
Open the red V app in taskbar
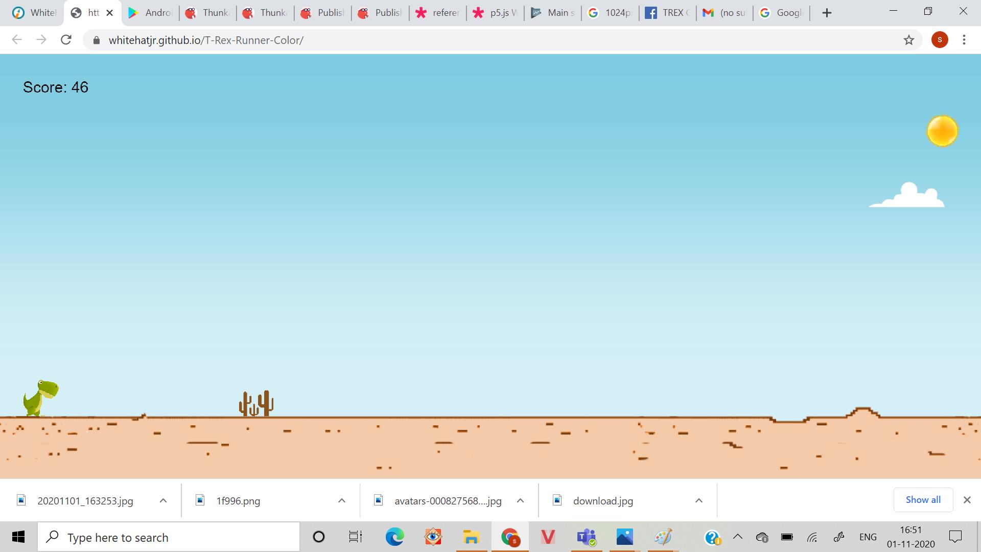[x=548, y=537]
